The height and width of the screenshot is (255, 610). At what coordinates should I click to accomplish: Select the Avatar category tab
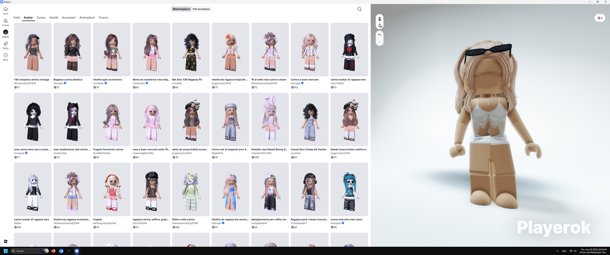pyautogui.click(x=28, y=18)
